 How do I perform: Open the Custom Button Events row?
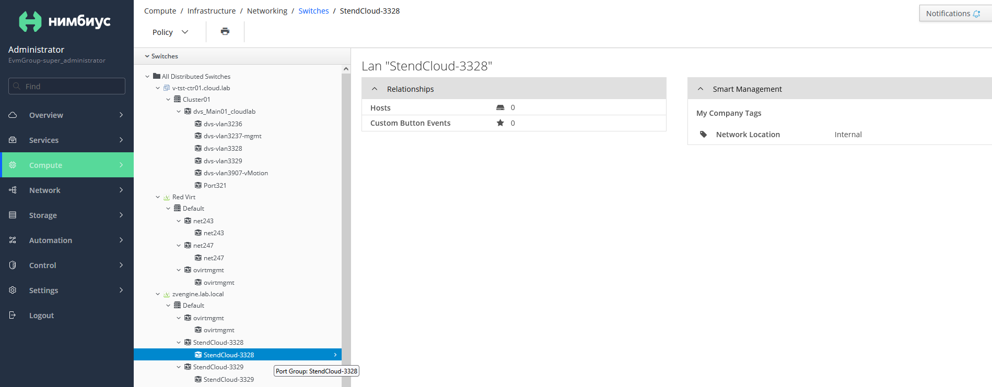[x=514, y=123]
